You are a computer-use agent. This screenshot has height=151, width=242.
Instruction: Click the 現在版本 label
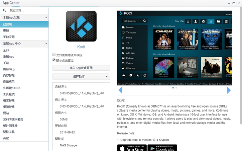(x=61, y=100)
